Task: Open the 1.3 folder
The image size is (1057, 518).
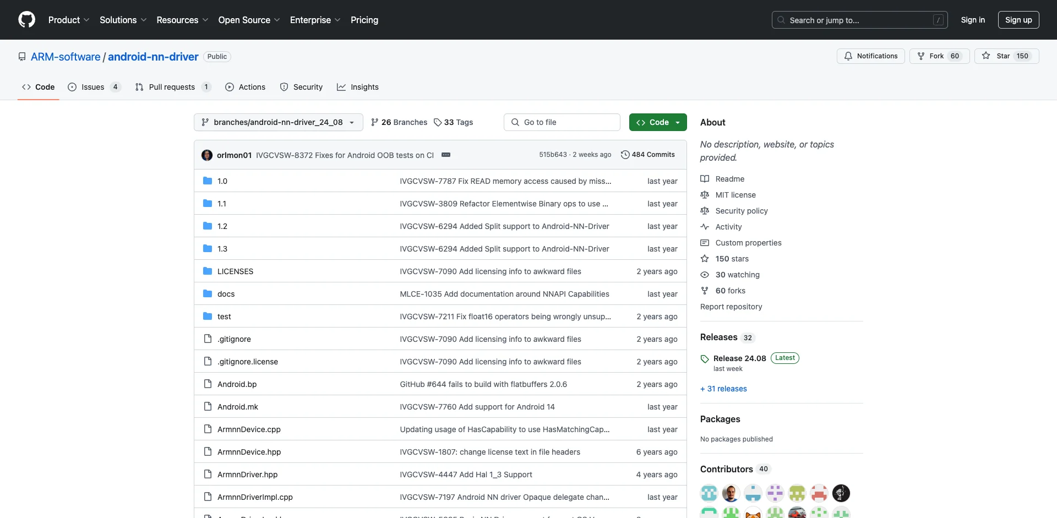Action: 222,249
